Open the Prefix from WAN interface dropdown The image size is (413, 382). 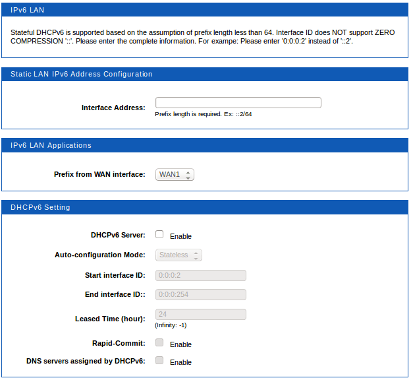point(175,175)
